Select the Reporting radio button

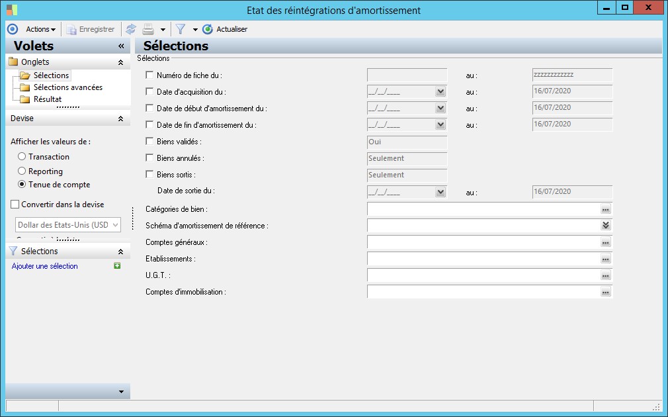pos(22,171)
